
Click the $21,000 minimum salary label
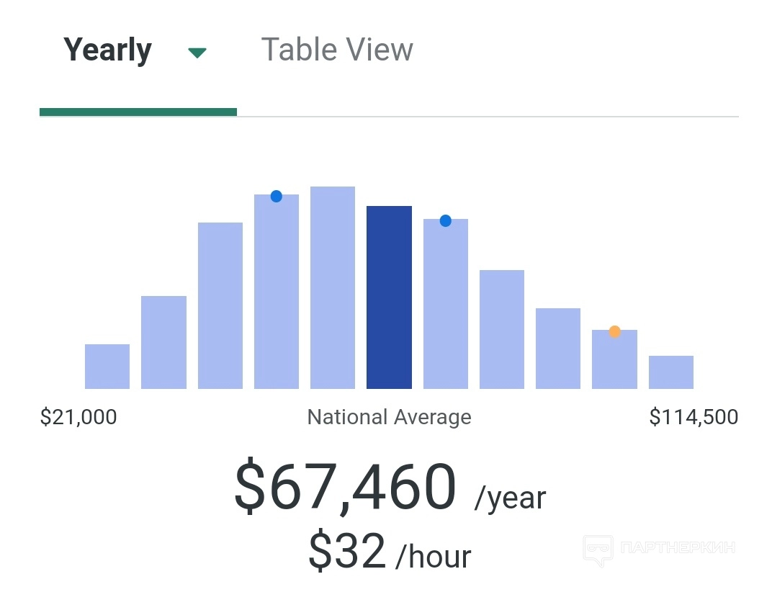coord(78,417)
